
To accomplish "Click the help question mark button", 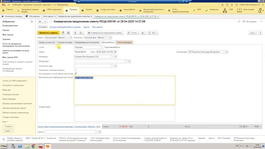I will (260, 33).
